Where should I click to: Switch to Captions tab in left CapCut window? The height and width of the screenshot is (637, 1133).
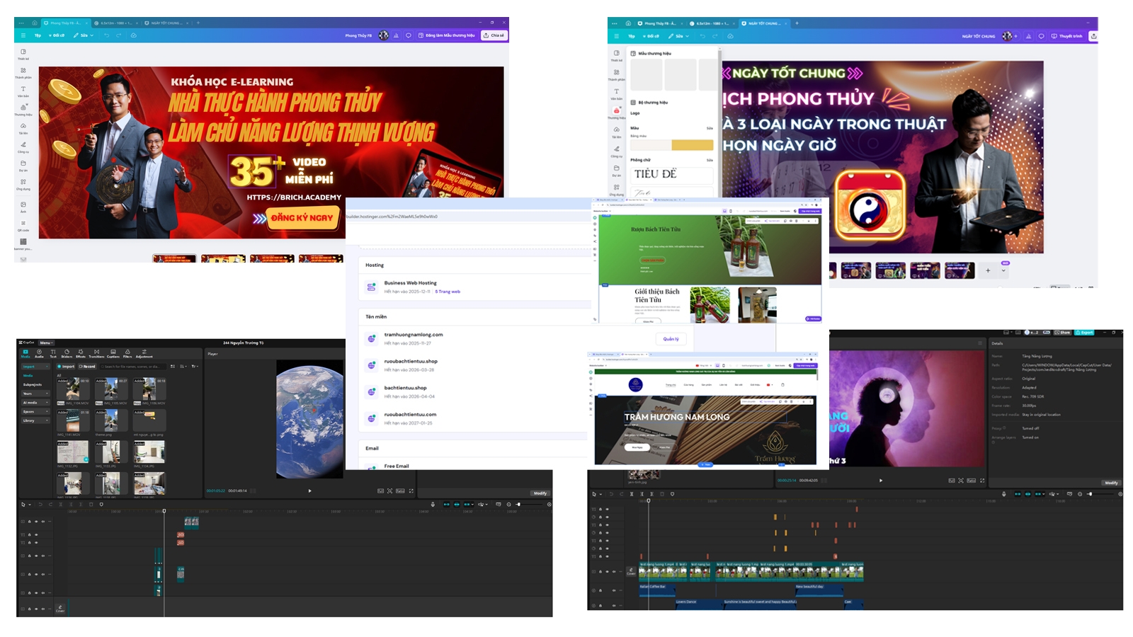point(113,353)
